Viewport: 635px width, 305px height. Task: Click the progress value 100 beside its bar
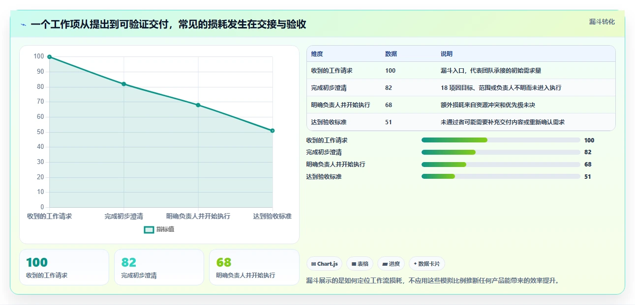[589, 140]
